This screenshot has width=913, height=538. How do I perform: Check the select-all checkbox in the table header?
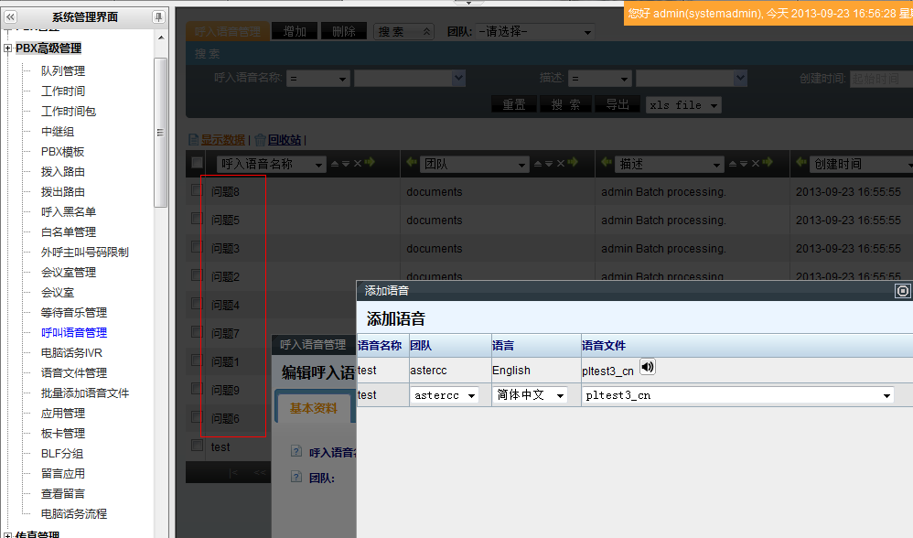(198, 163)
